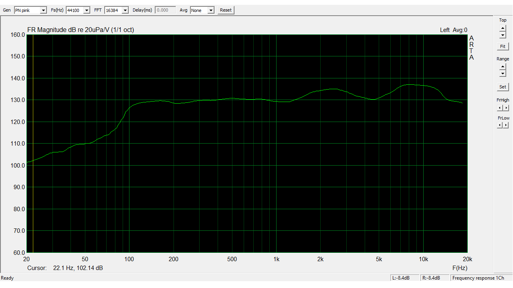Open the Gen signal type dropdown
Screen dimensions: 513x288
tap(43, 10)
